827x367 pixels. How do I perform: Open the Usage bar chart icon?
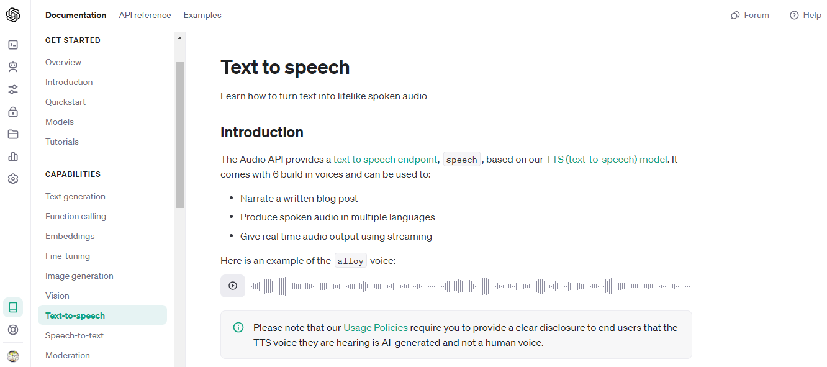(x=13, y=156)
